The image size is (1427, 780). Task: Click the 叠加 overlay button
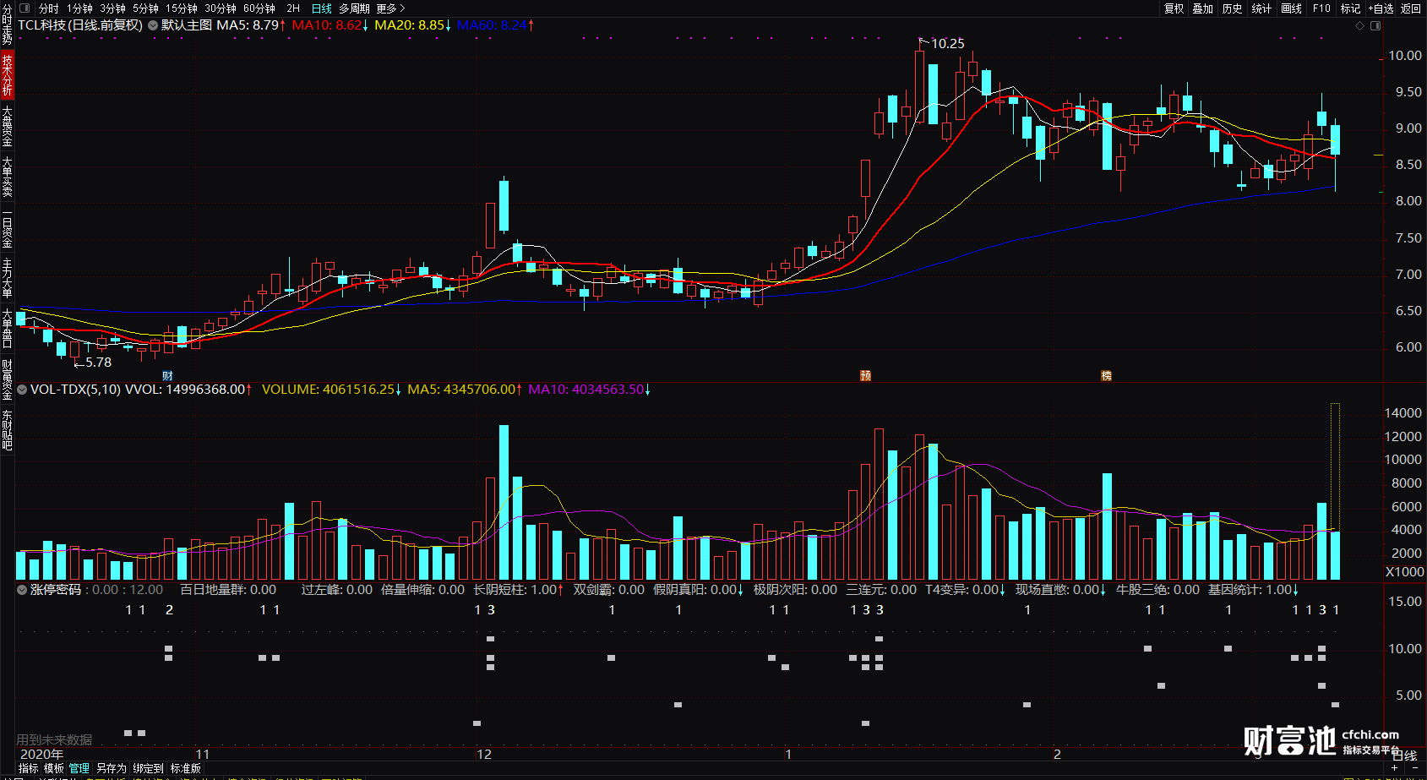[x=1202, y=8]
